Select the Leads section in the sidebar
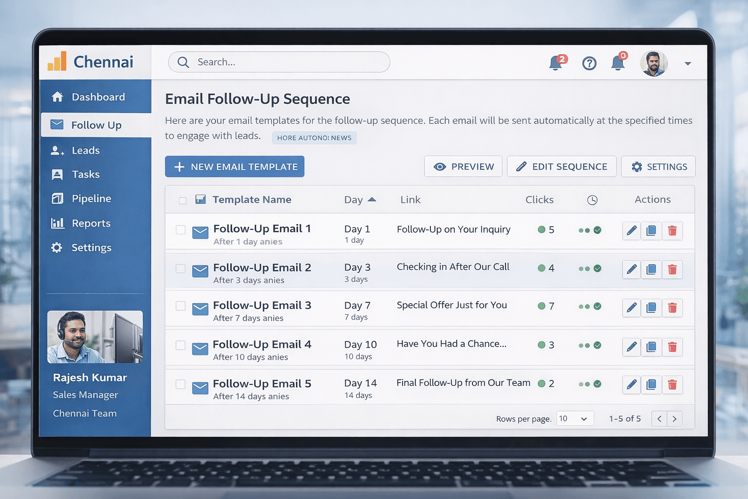Image resolution: width=748 pixels, height=499 pixels. (85, 150)
